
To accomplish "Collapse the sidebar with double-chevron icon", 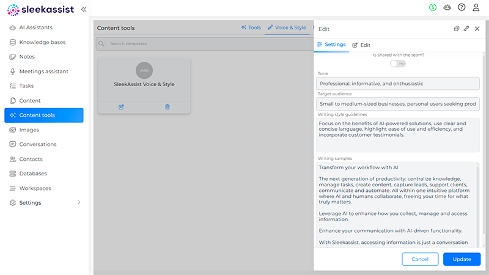I will [84, 9].
